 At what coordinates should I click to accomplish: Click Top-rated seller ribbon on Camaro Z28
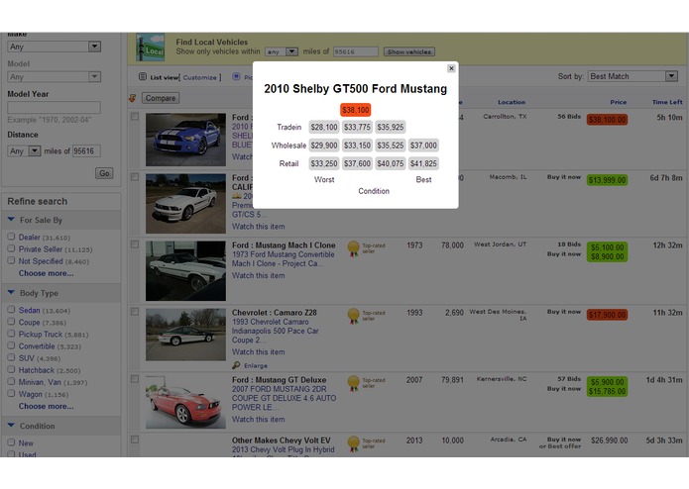[353, 316]
